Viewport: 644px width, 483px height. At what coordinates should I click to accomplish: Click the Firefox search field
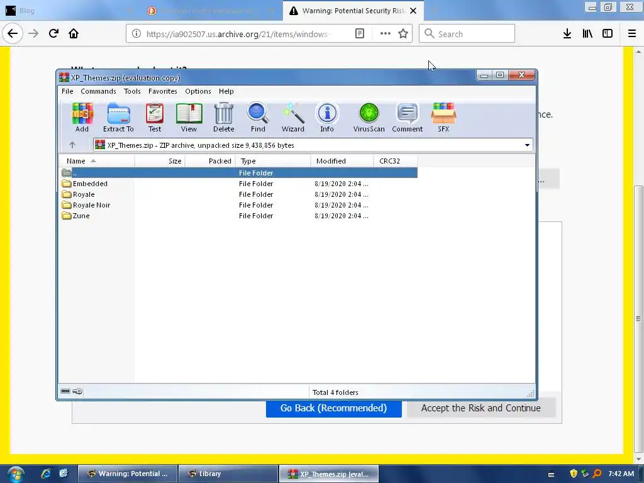[467, 34]
